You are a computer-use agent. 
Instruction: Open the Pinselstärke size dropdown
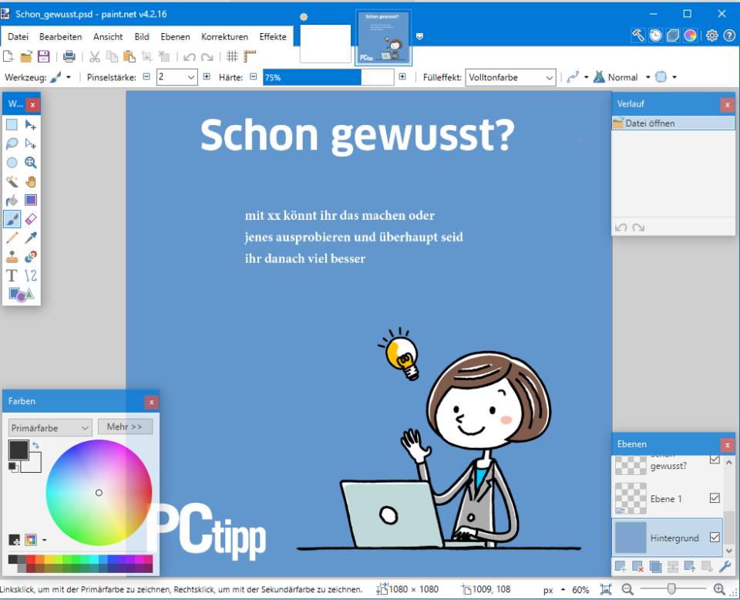tap(190, 77)
